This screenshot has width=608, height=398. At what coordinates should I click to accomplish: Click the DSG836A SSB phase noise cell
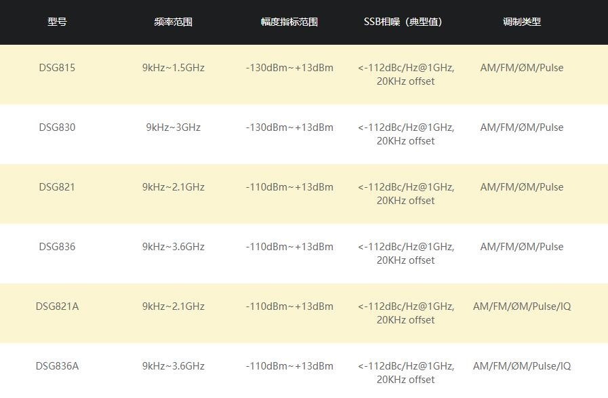(405, 373)
